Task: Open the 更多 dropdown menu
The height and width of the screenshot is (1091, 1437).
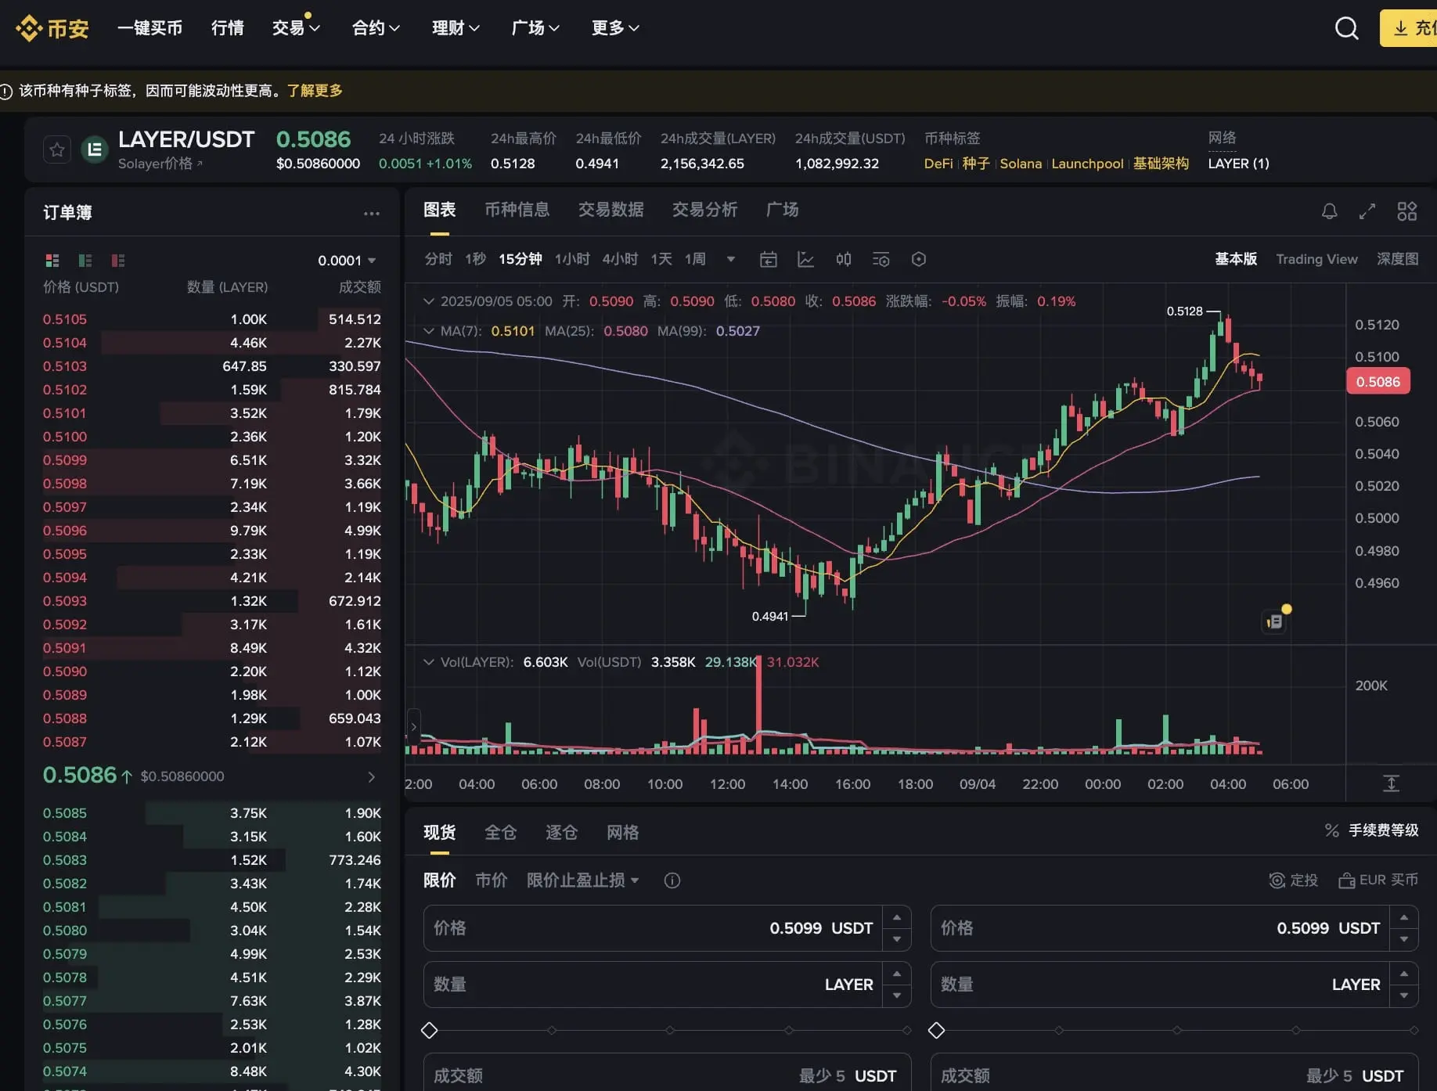Action: 615,28
